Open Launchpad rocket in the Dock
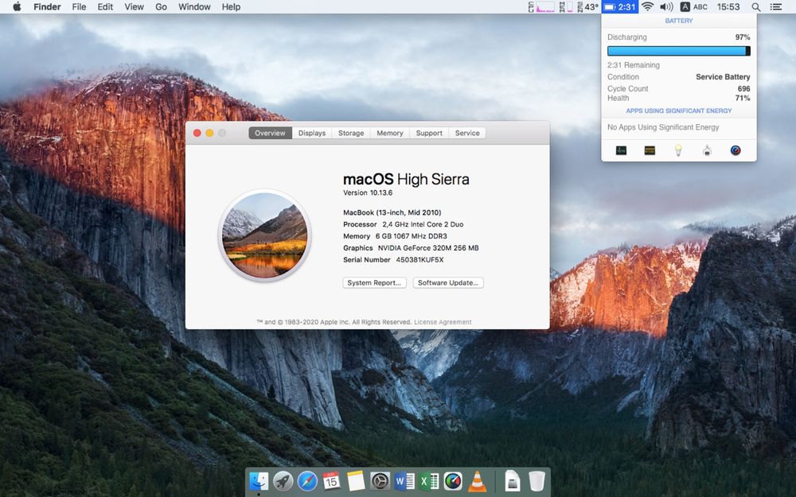The image size is (796, 497). coord(283,481)
